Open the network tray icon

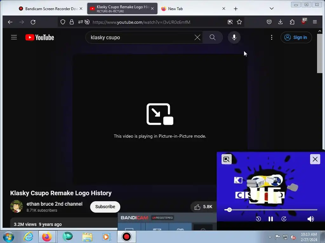pyautogui.click(x=285, y=237)
